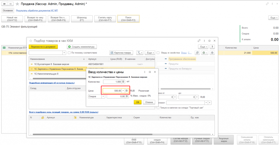Click horizontal scrollbar of selected items table
The height and width of the screenshot is (145, 280).
tap(92, 134)
